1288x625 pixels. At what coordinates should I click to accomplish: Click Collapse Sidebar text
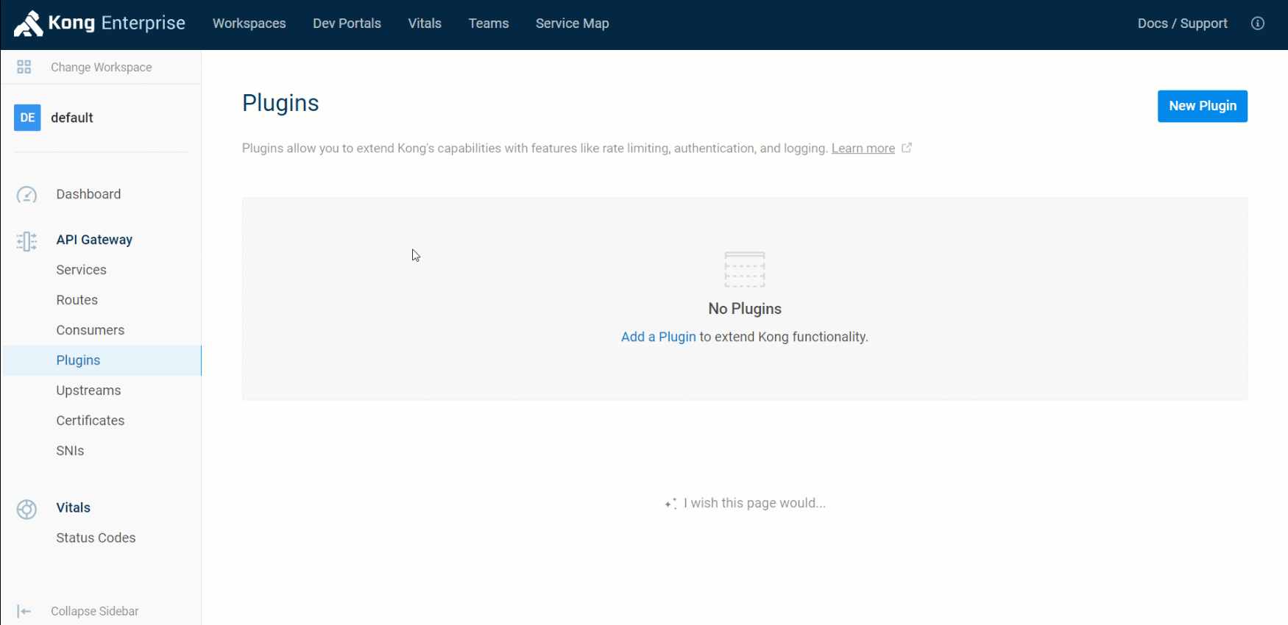pyautogui.click(x=95, y=611)
